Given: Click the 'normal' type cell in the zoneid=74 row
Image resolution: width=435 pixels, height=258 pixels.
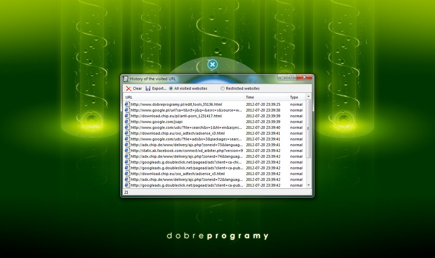Looking at the screenshot, I should 296,156.
